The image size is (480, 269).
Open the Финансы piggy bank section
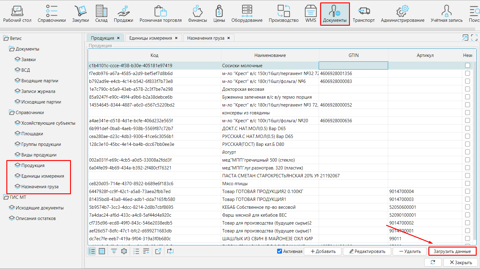coord(197,14)
